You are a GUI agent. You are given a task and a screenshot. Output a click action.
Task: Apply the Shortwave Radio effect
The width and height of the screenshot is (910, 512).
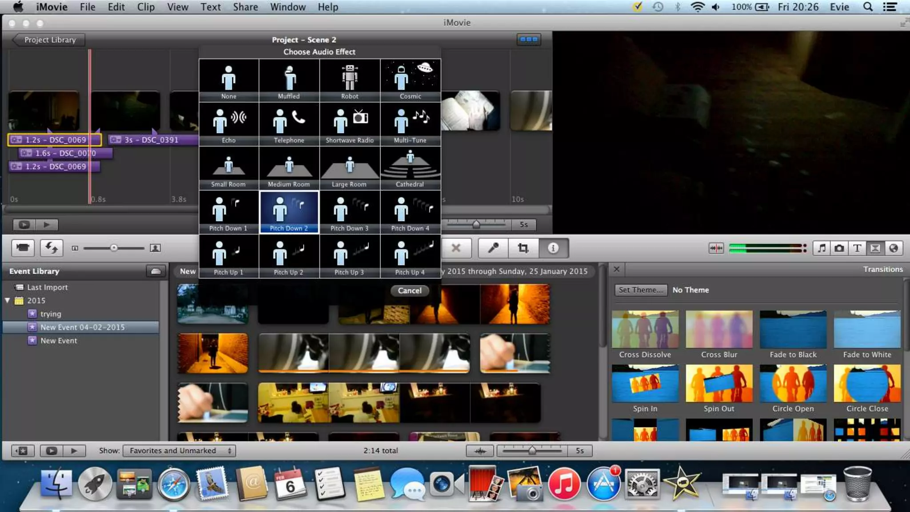350,124
